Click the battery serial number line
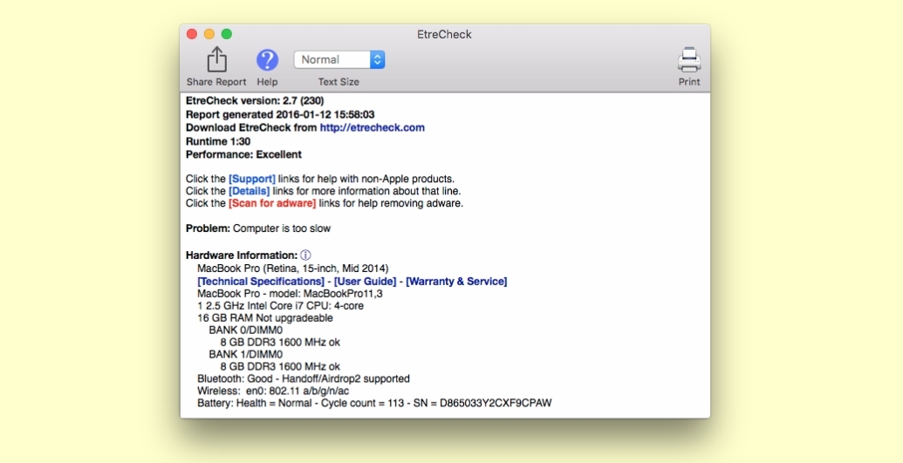The width and height of the screenshot is (903, 463). [x=374, y=404]
